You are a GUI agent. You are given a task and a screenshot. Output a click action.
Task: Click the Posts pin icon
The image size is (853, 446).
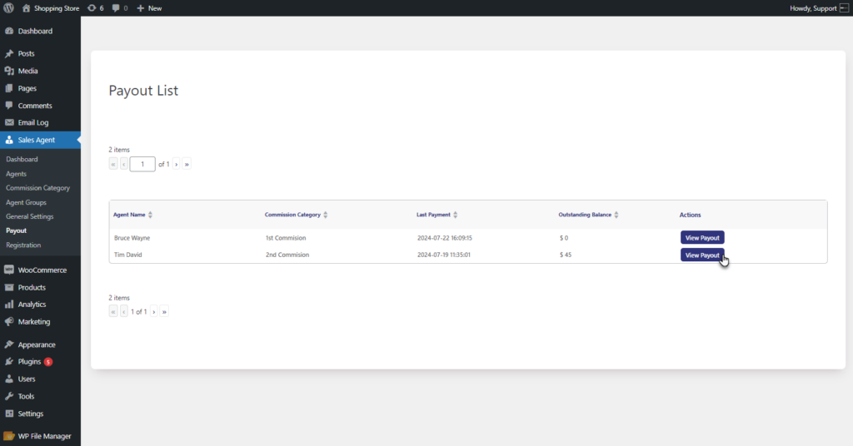9,54
